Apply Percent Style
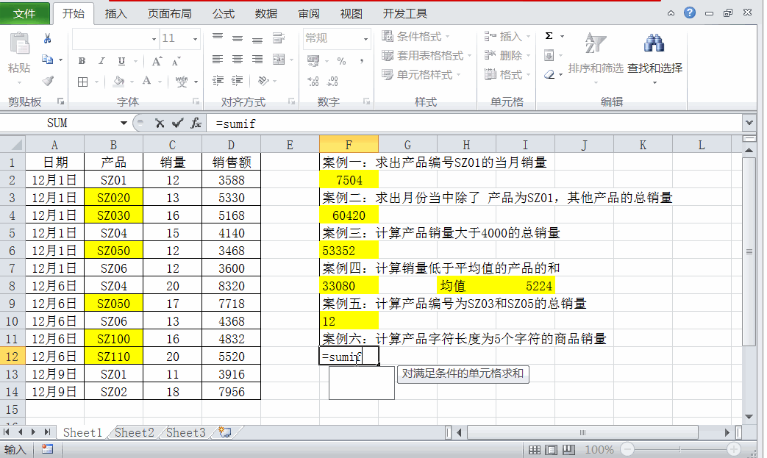The width and height of the screenshot is (767, 458). [x=341, y=61]
